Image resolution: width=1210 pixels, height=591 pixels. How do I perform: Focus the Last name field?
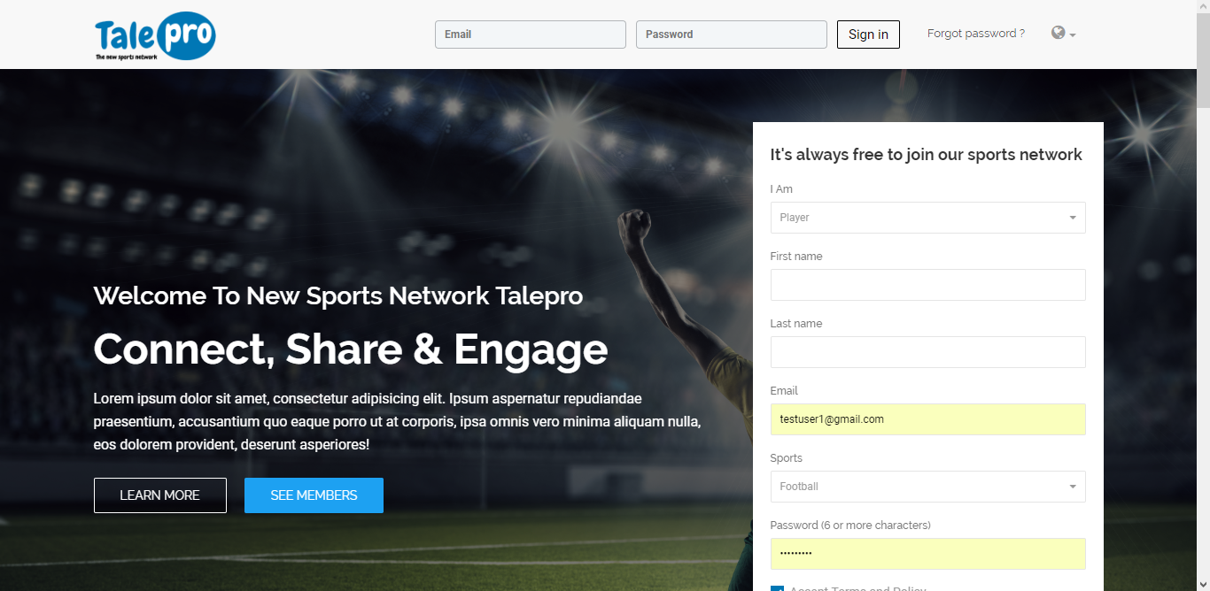pos(928,352)
